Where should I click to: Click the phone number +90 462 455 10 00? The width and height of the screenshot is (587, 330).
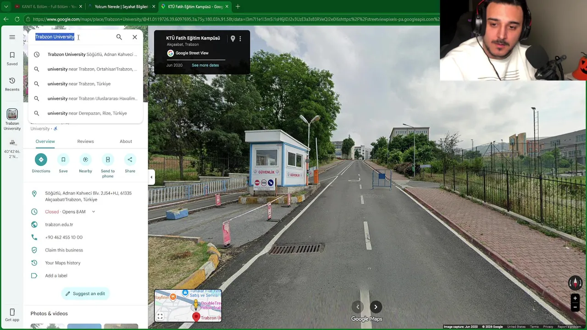pyautogui.click(x=64, y=237)
